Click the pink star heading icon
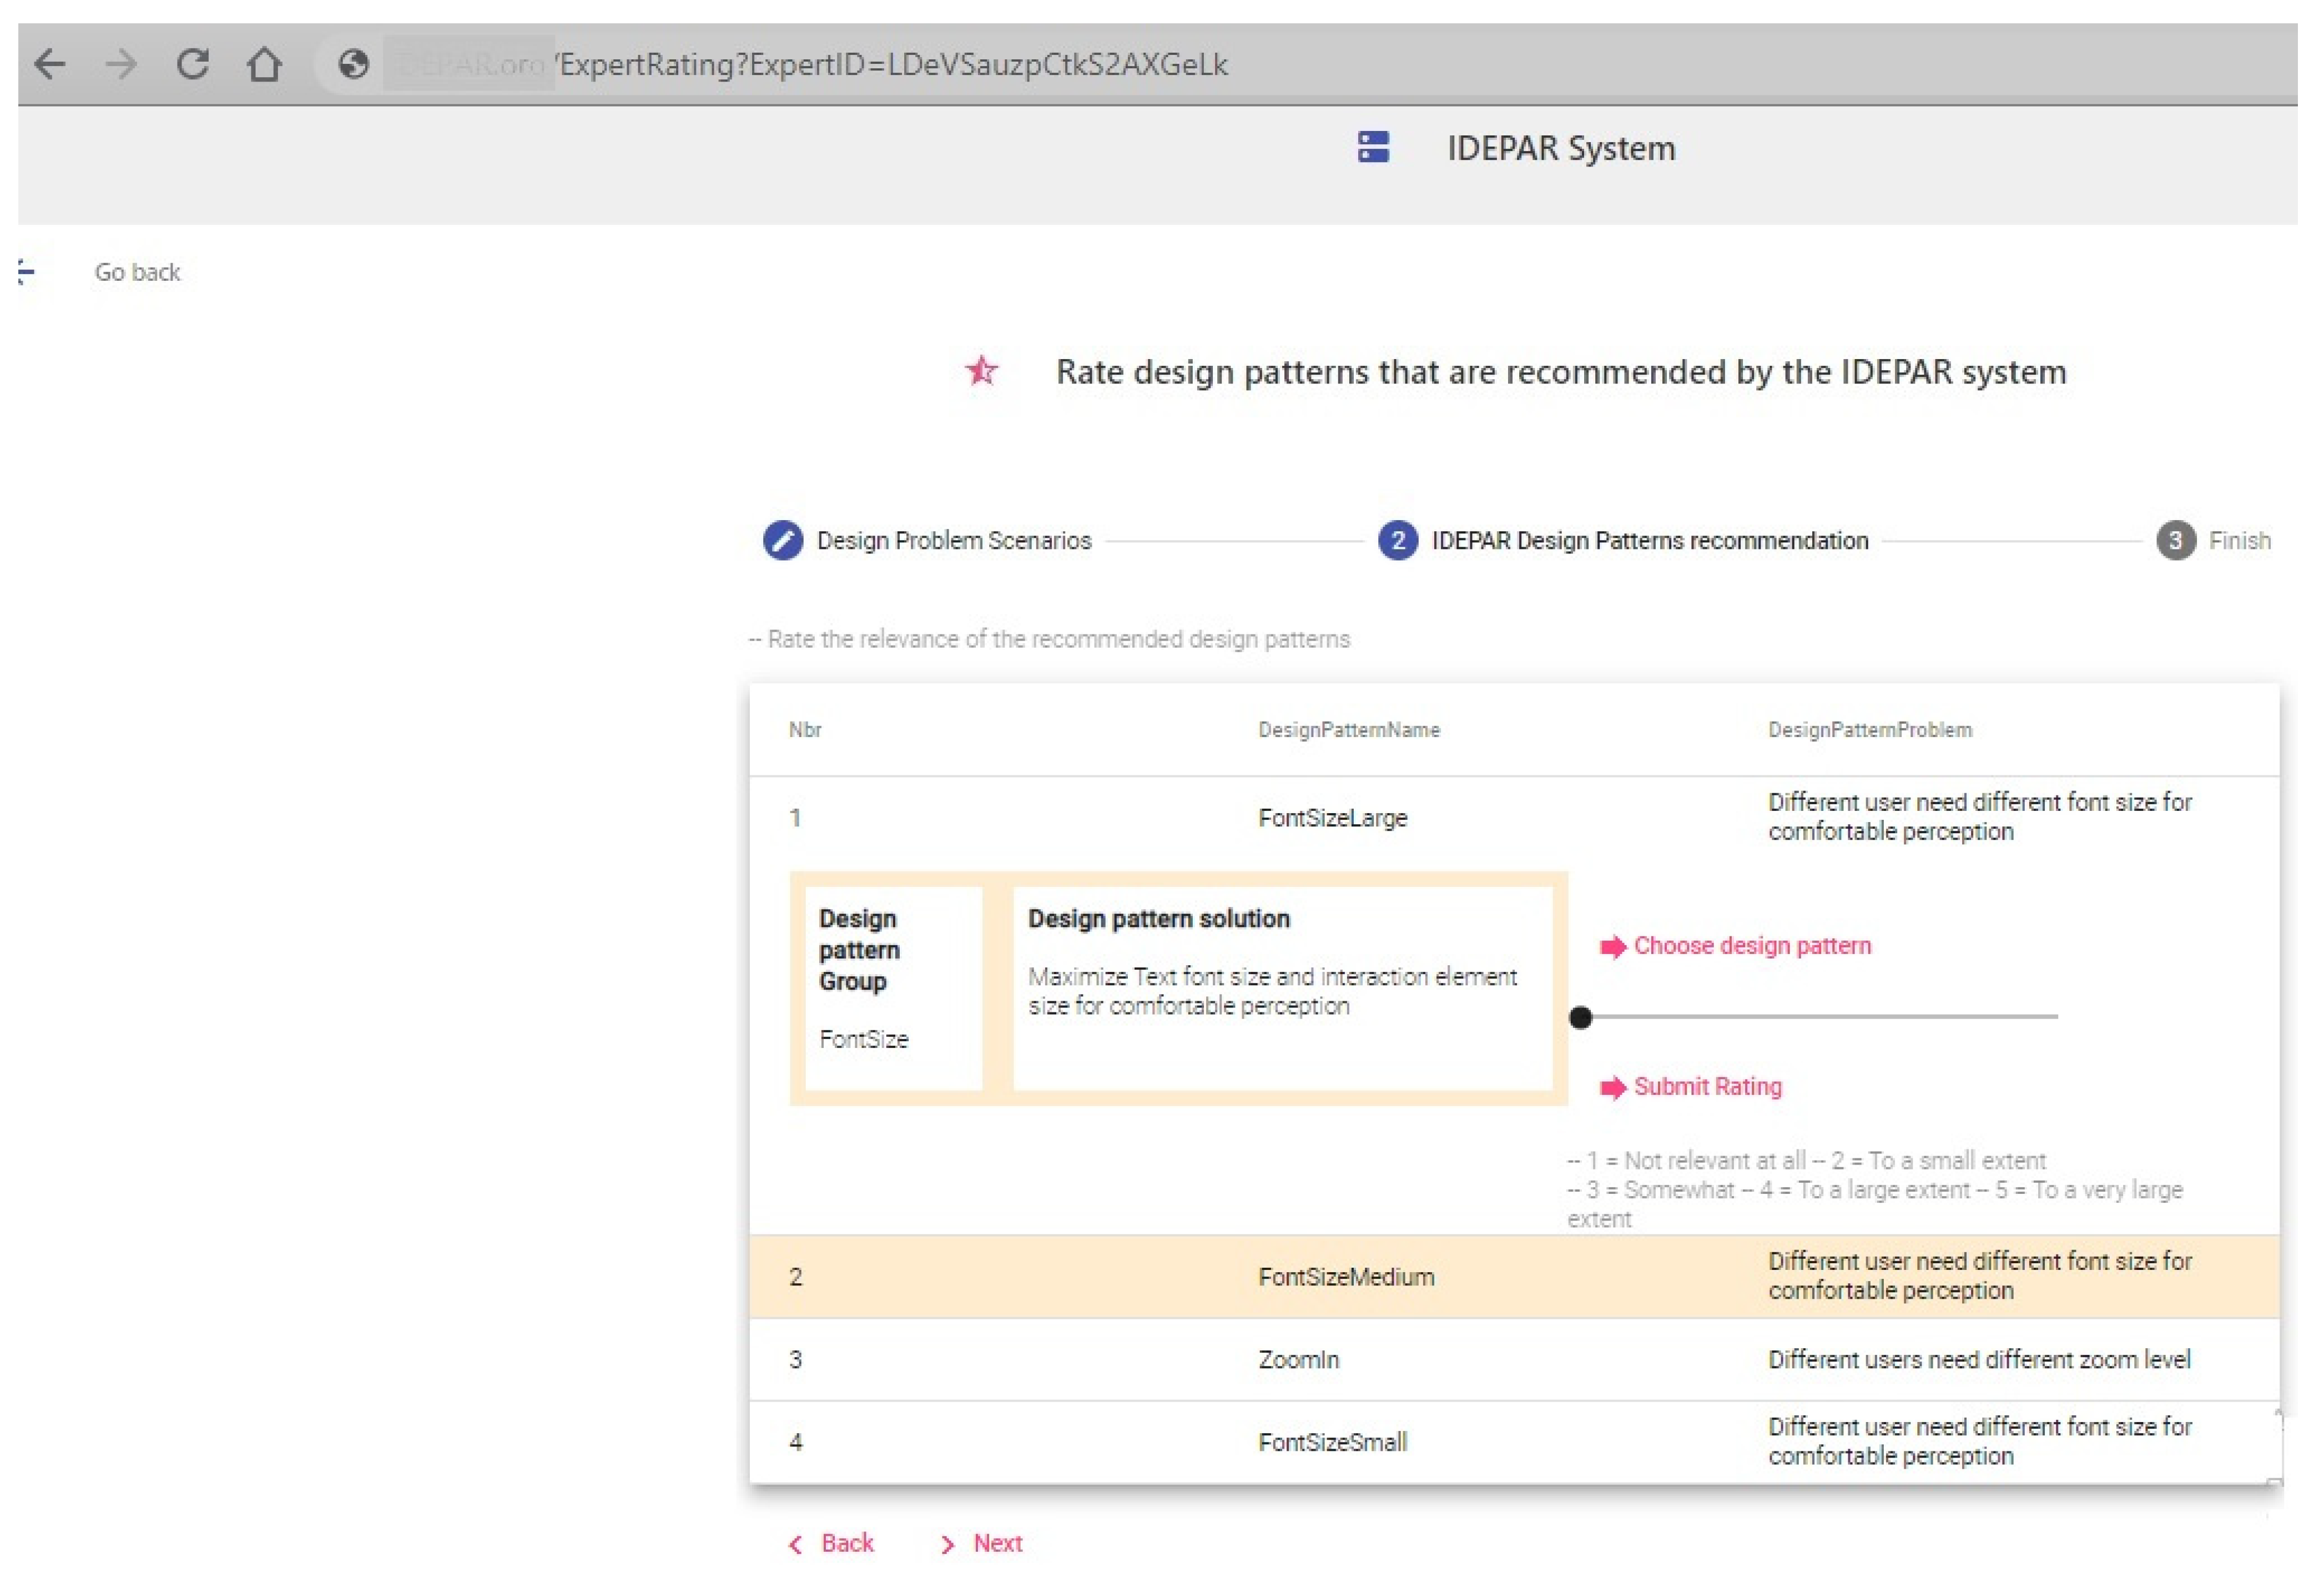 click(981, 371)
